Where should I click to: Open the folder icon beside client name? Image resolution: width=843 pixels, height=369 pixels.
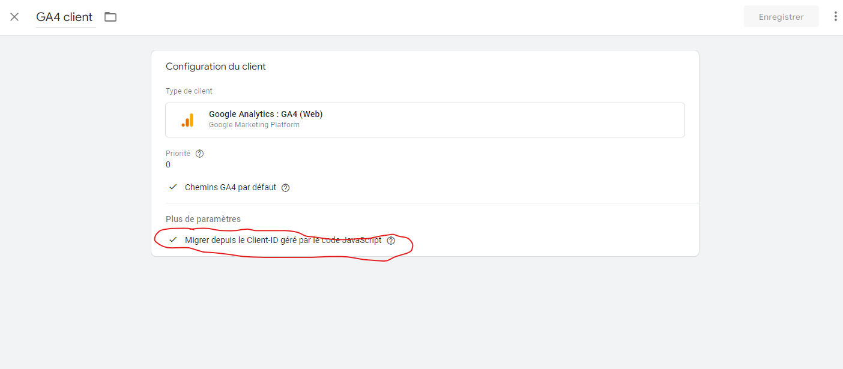point(110,17)
